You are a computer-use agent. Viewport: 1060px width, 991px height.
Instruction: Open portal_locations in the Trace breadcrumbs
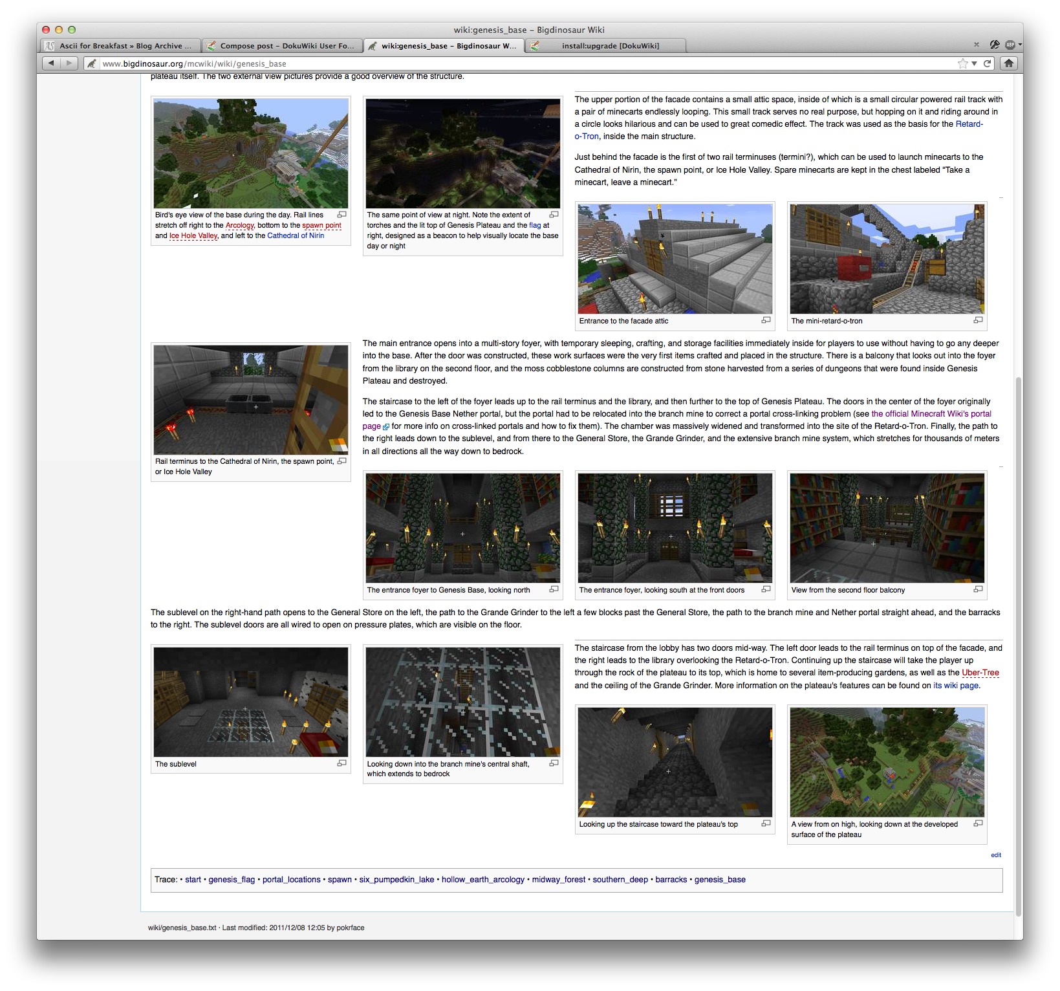[x=292, y=880]
